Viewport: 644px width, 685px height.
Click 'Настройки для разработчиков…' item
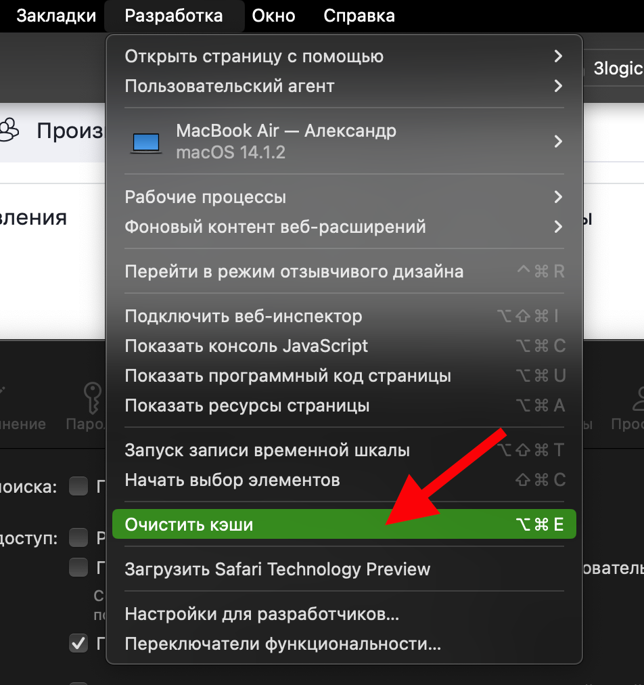[262, 615]
